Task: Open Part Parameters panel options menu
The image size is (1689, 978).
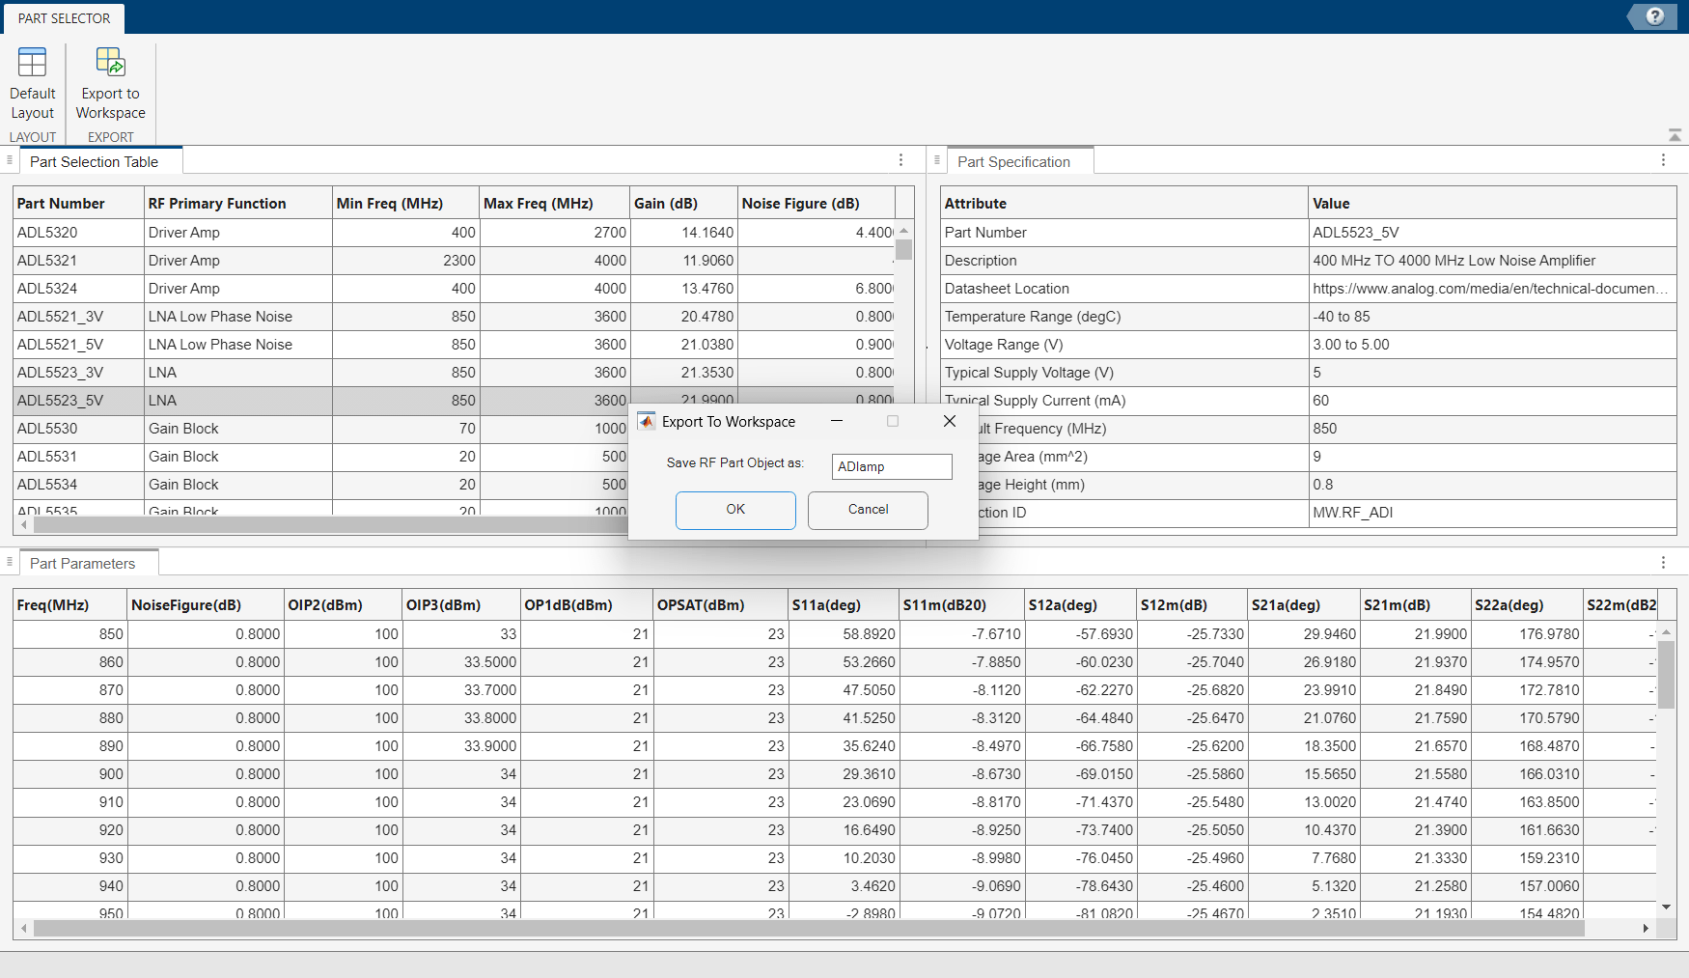Action: click(1663, 562)
